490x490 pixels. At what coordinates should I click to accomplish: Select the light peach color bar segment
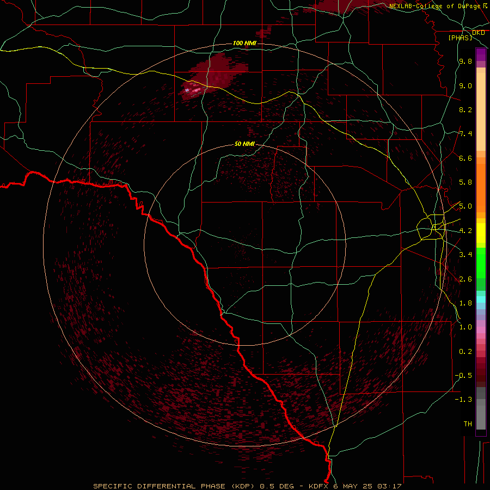481,112
